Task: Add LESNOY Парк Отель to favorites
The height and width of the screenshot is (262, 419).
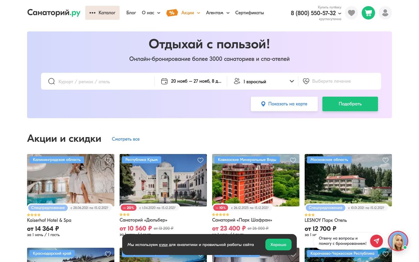Action: [x=386, y=160]
